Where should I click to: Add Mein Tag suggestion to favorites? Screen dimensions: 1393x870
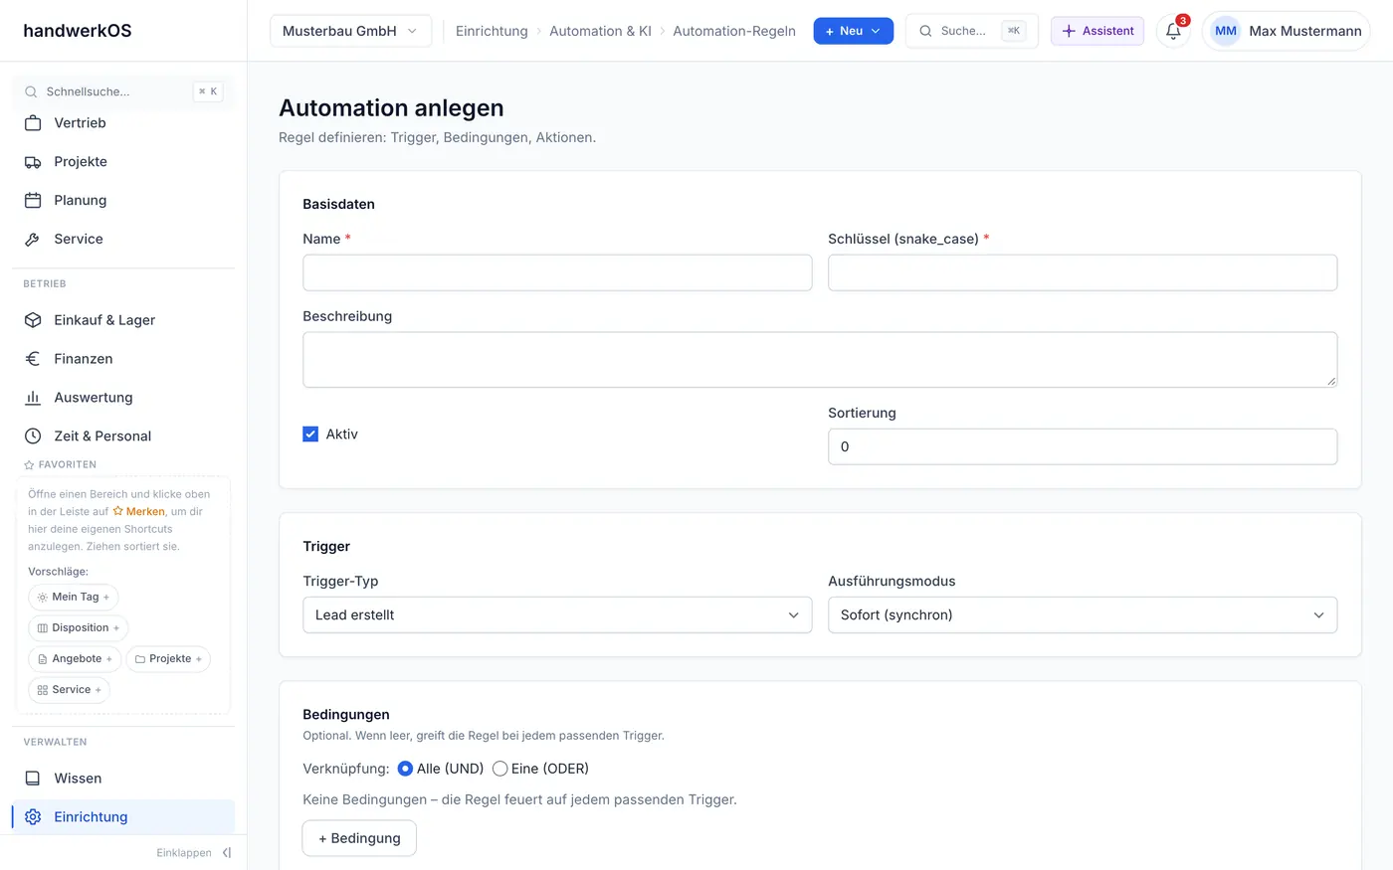click(74, 598)
